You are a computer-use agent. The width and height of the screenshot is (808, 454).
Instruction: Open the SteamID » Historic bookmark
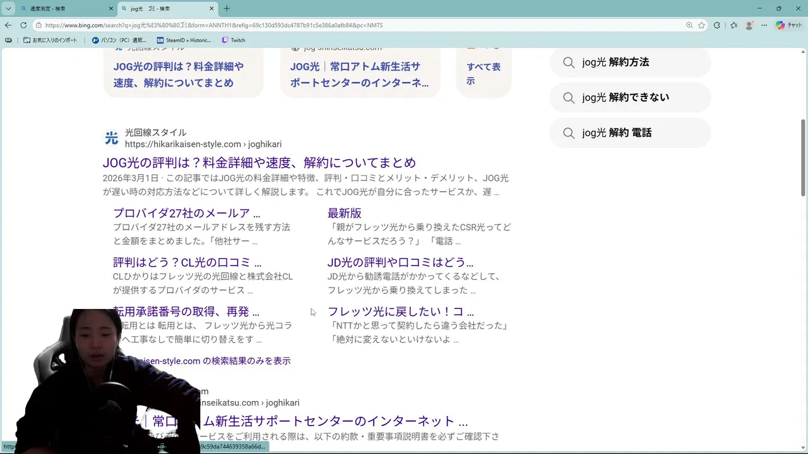184,40
